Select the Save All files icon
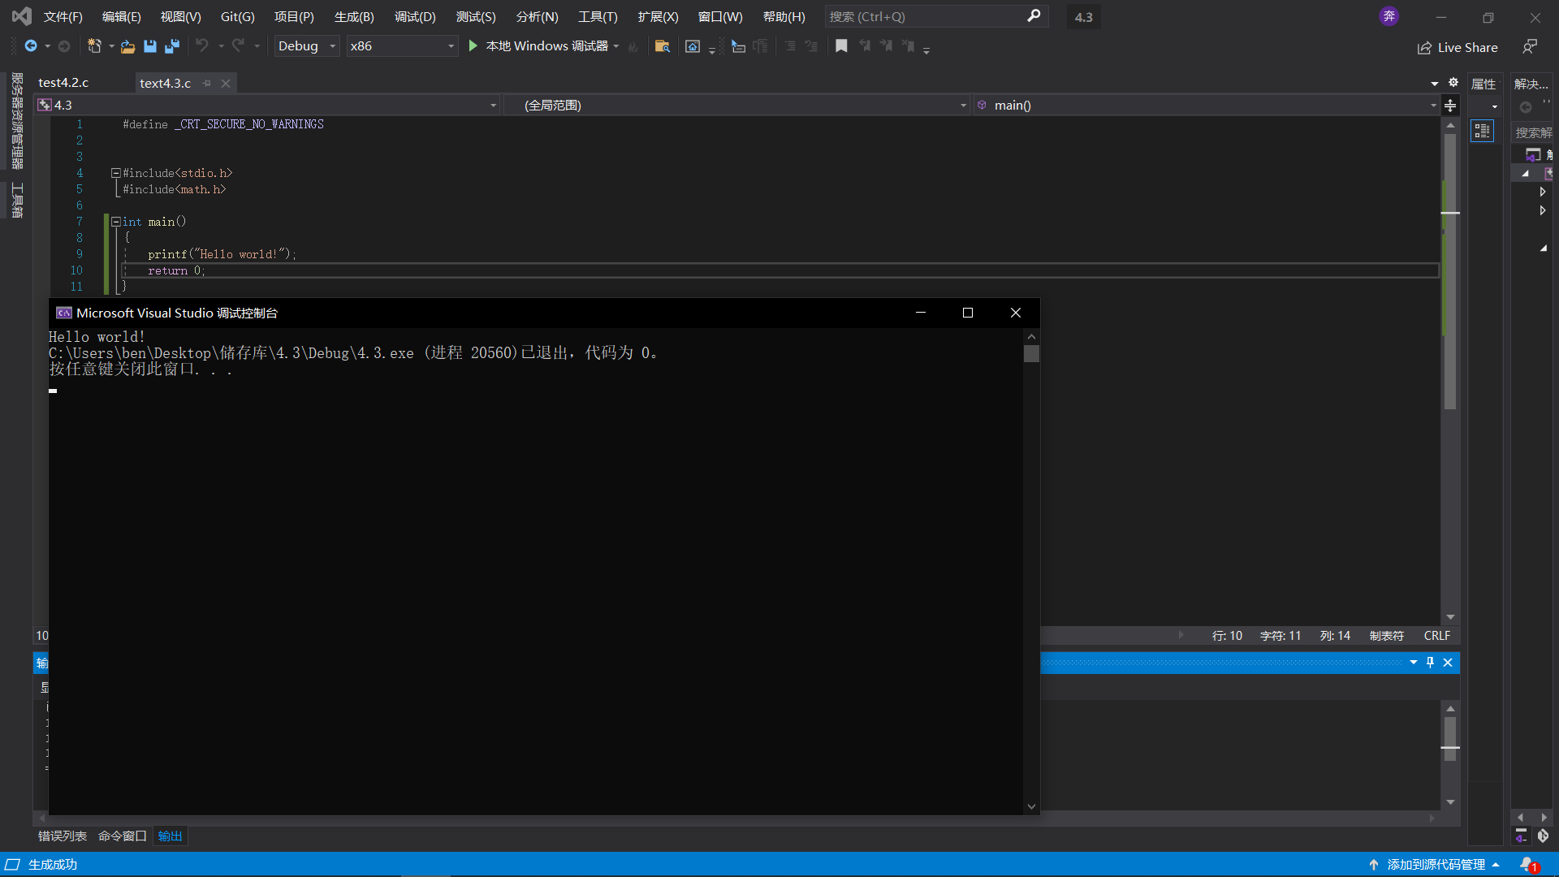1559x877 pixels. pos(171,46)
